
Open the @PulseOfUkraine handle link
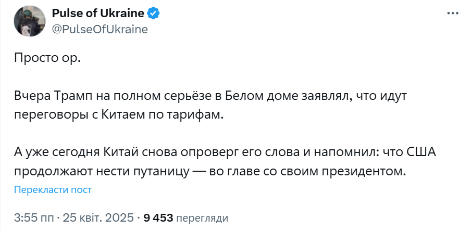pos(100,29)
